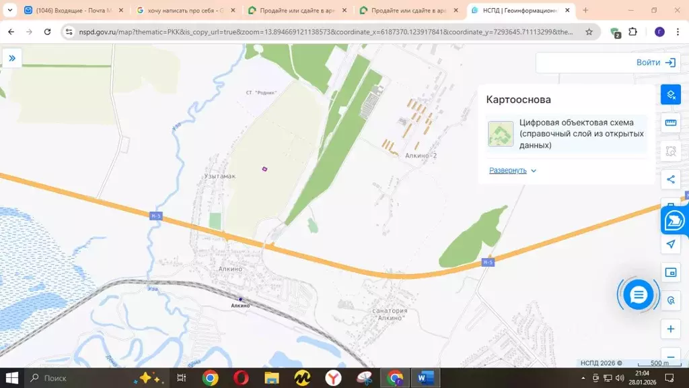Viewport: 689px width, 388px height.
Task: Select the ruler measurement tool
Action: tap(671, 123)
